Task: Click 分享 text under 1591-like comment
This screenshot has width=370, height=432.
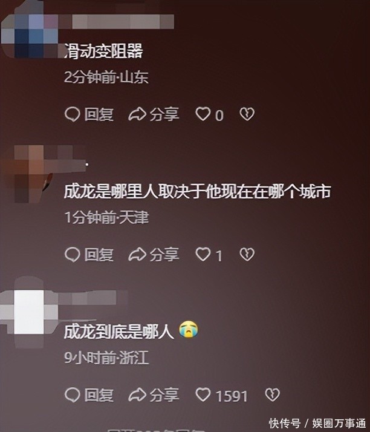Action: pyautogui.click(x=164, y=395)
